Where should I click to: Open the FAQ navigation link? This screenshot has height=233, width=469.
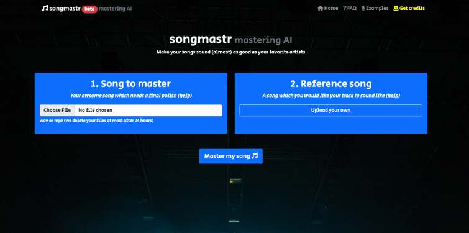tap(350, 8)
